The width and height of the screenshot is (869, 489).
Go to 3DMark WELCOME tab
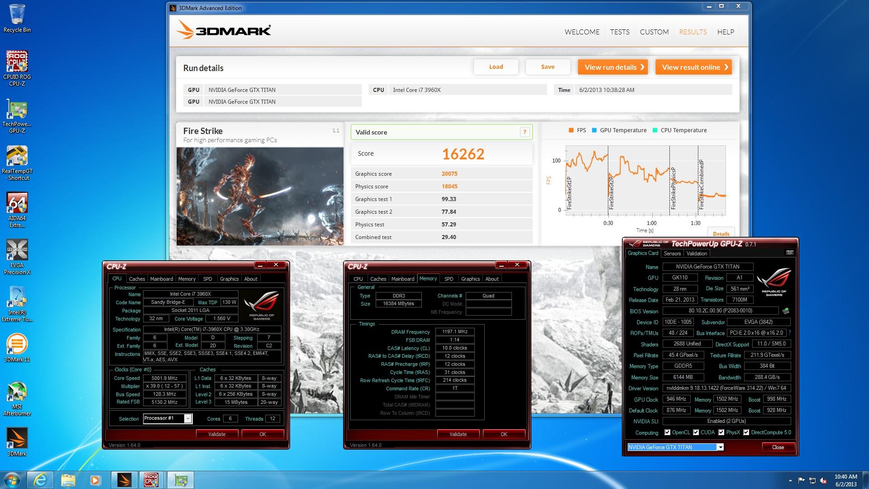[582, 32]
